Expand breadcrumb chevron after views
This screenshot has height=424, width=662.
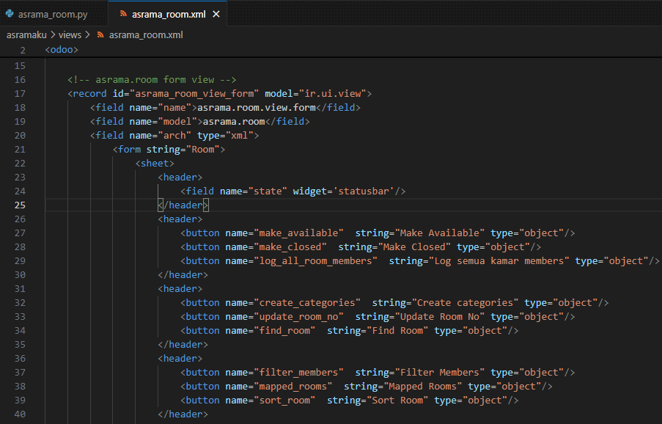pyautogui.click(x=87, y=35)
